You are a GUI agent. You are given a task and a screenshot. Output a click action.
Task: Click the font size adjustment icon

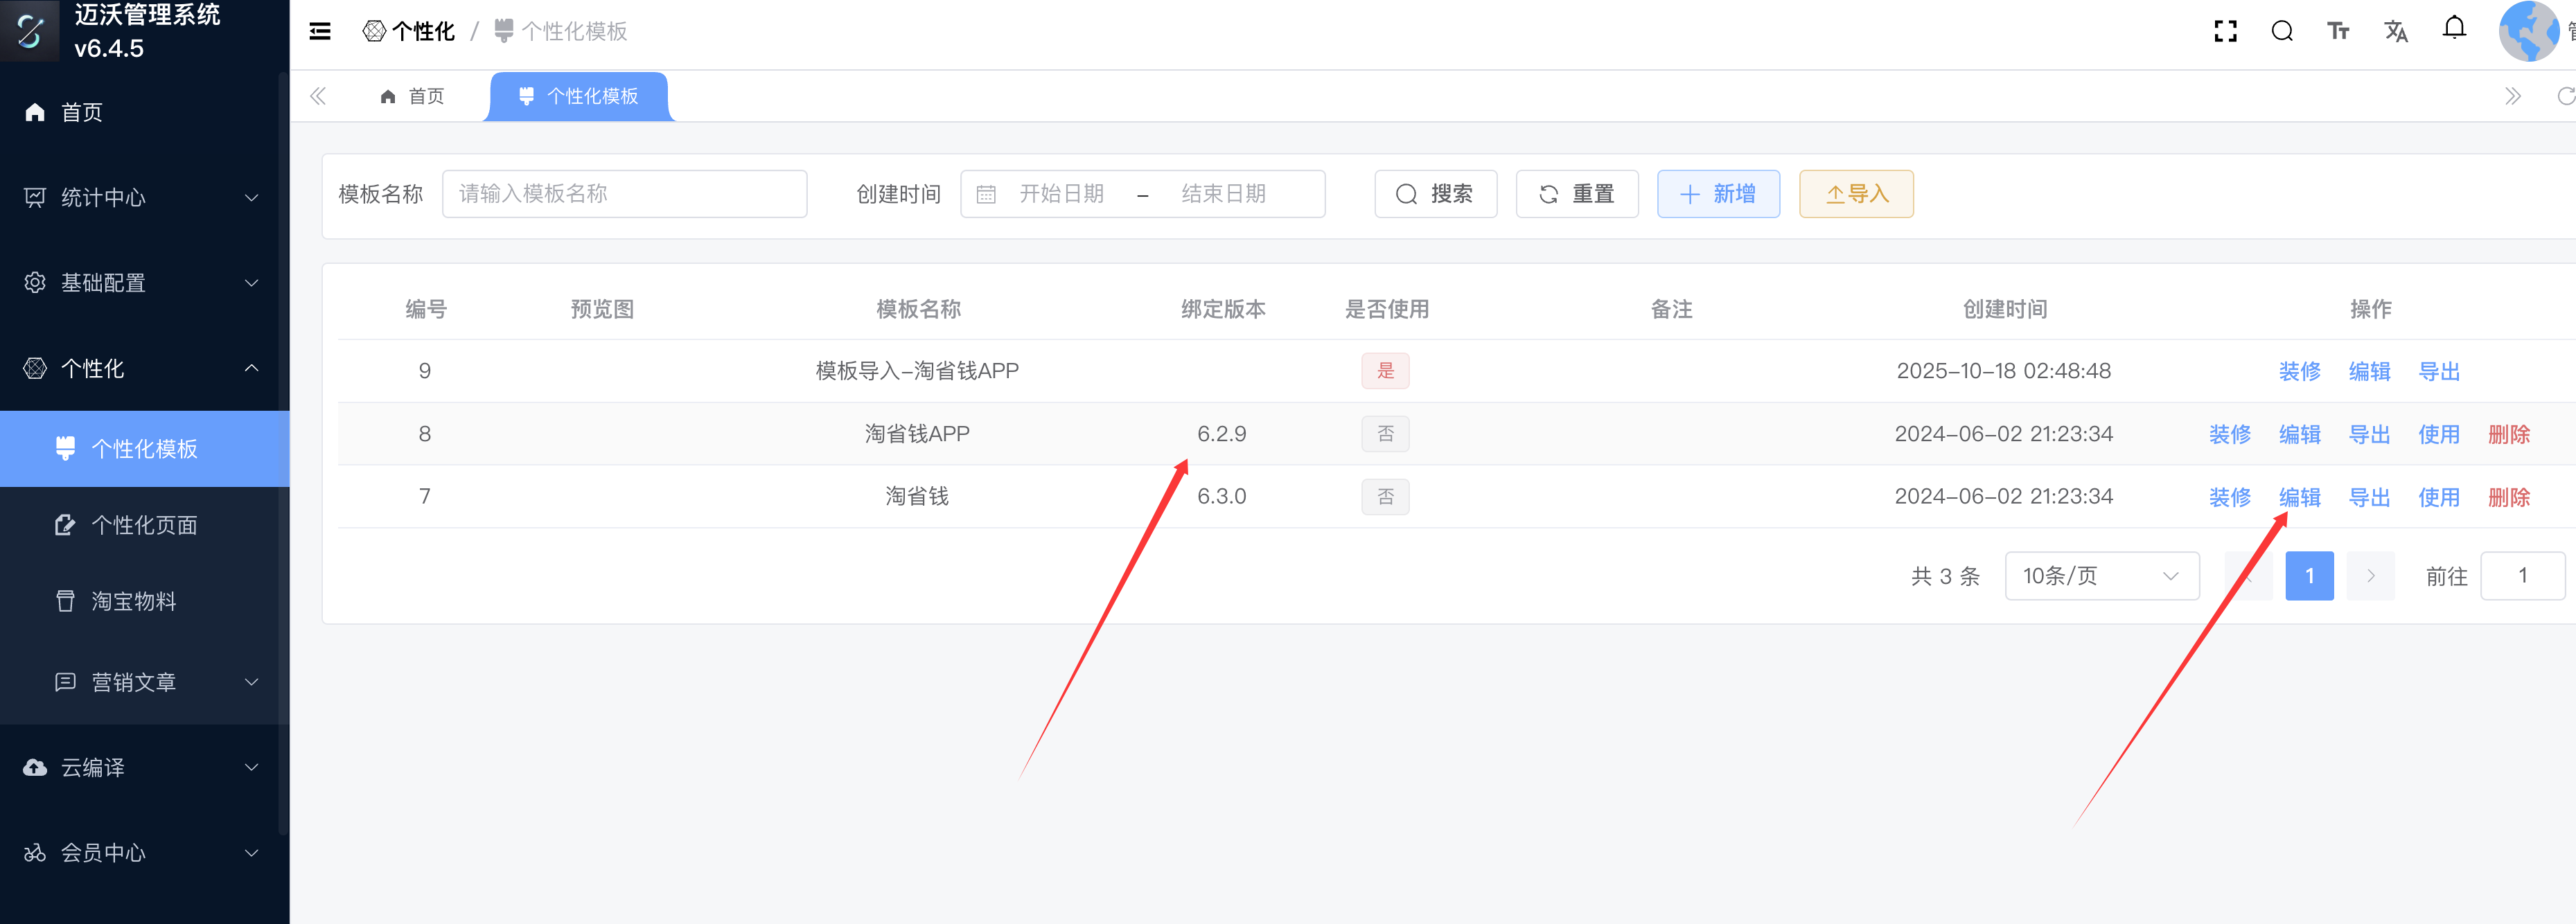point(2338,32)
